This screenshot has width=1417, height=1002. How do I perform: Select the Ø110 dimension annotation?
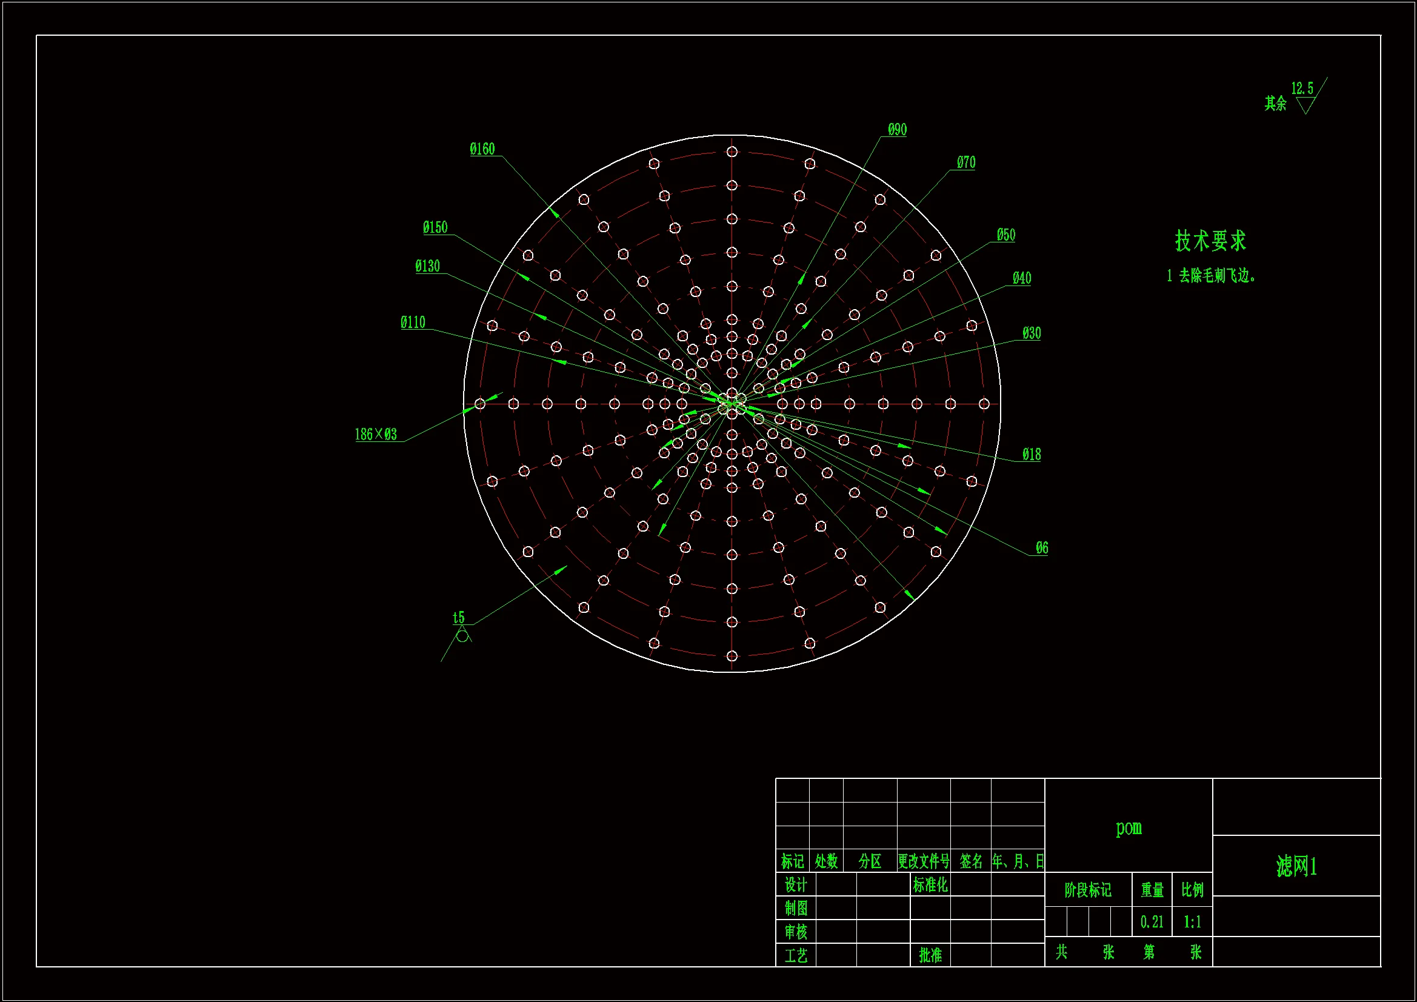412,322
